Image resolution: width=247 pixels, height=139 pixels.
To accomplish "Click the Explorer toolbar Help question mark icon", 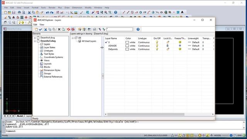I will point(138,29).
